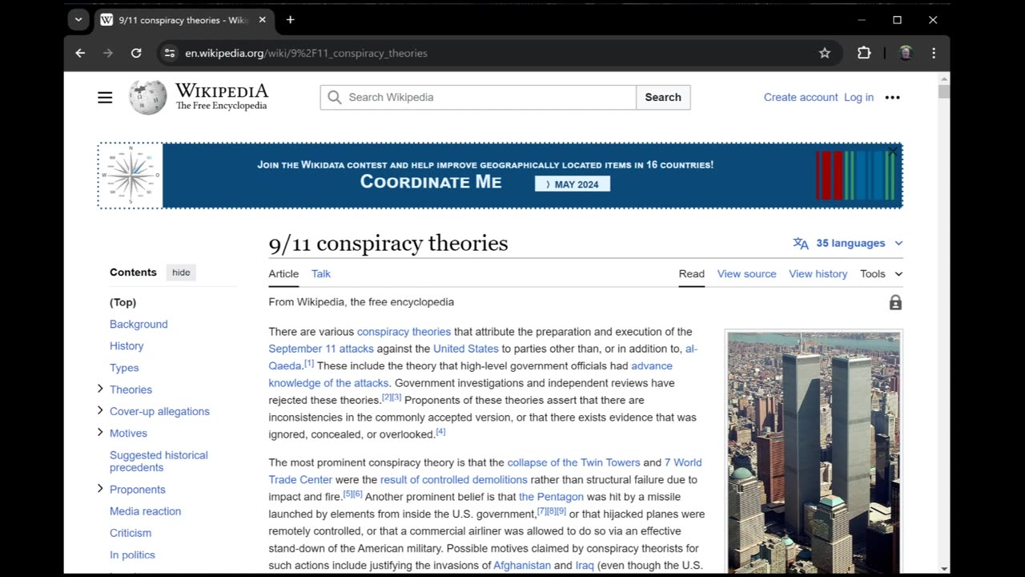This screenshot has height=577, width=1025.
Task: Open the Chrome three-dot menu
Action: [934, 53]
